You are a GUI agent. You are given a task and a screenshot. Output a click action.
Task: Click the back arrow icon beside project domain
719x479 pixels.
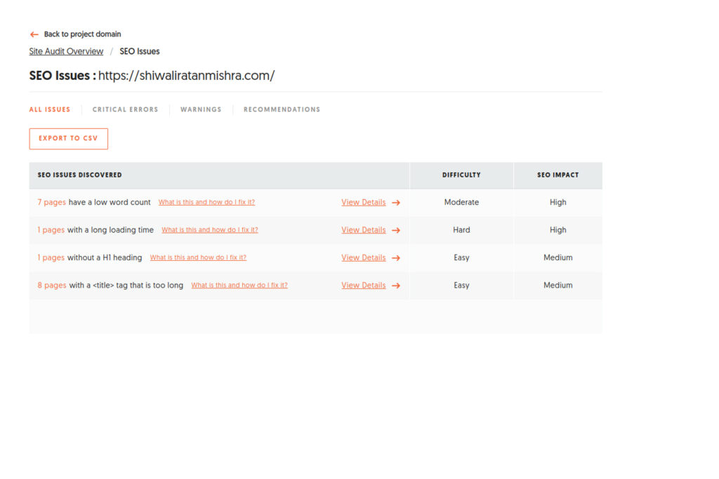pyautogui.click(x=34, y=34)
